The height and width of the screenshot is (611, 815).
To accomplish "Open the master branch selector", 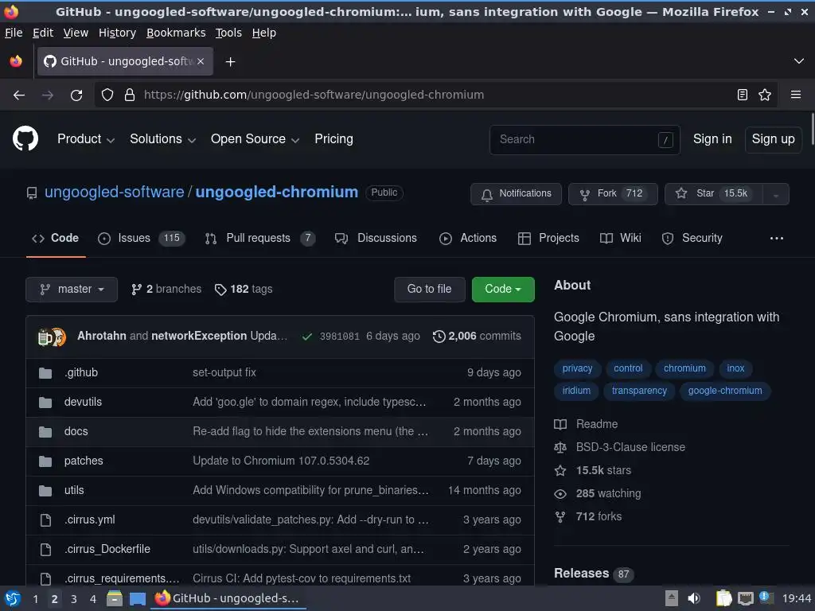I will pos(72,289).
